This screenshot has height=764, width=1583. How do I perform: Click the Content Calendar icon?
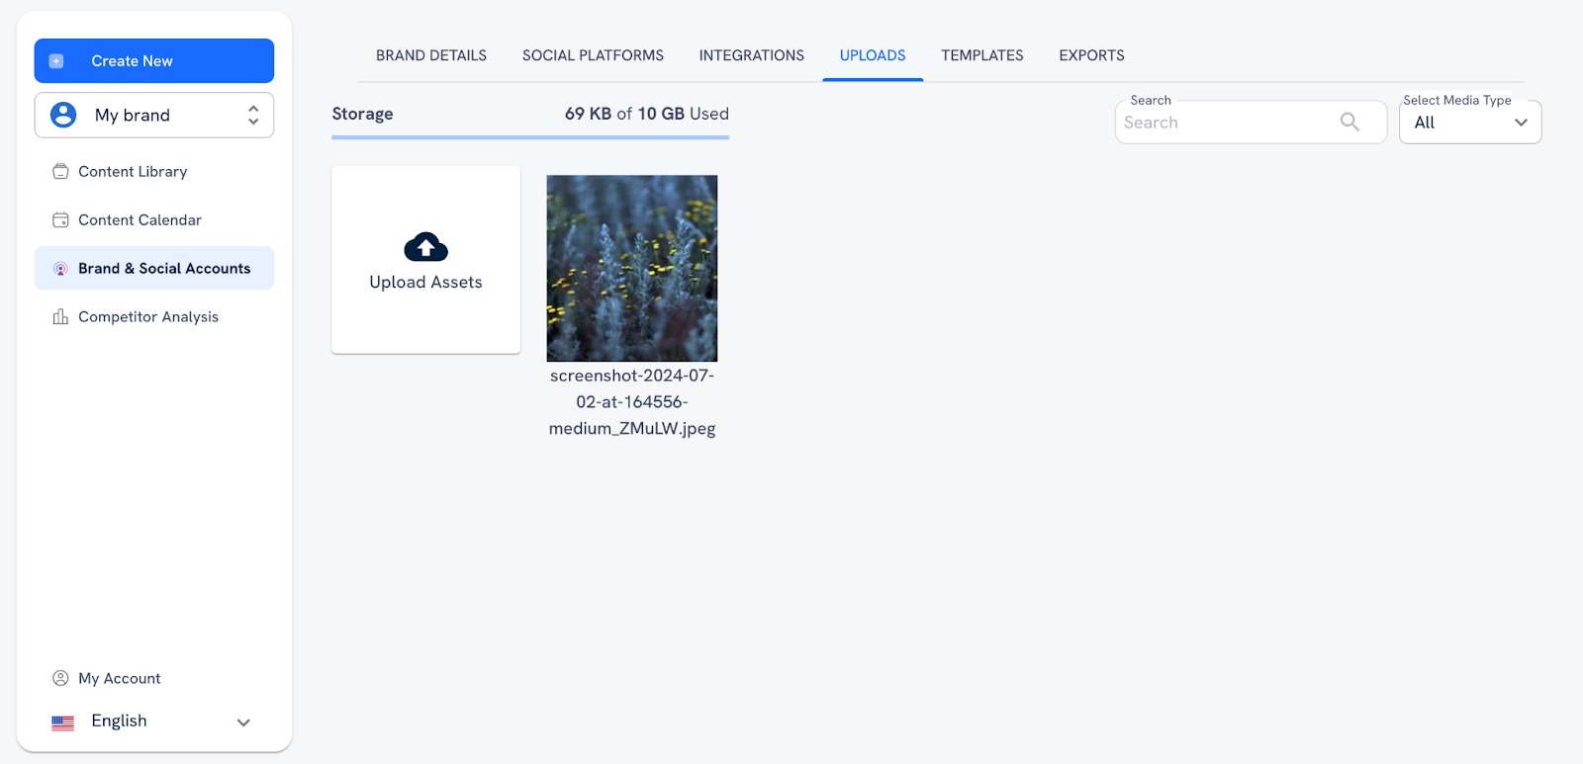coord(60,220)
